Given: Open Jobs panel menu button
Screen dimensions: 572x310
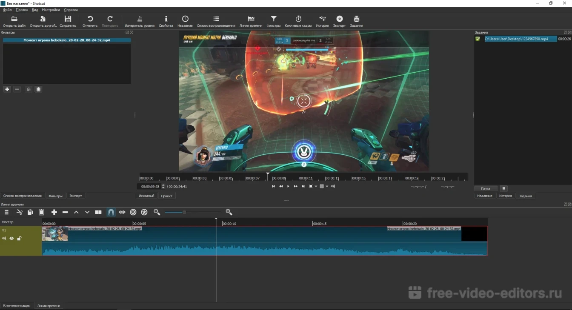Looking at the screenshot, I should [503, 189].
